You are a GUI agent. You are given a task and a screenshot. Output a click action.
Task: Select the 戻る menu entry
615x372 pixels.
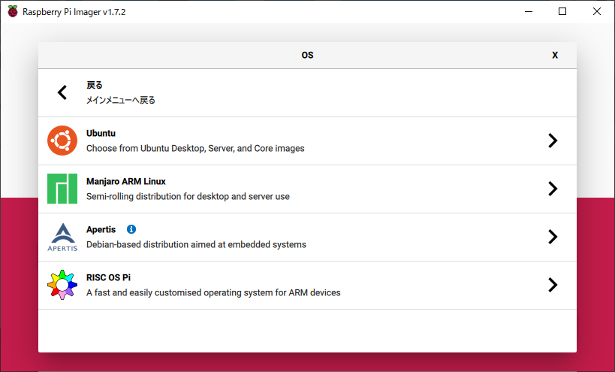308,93
